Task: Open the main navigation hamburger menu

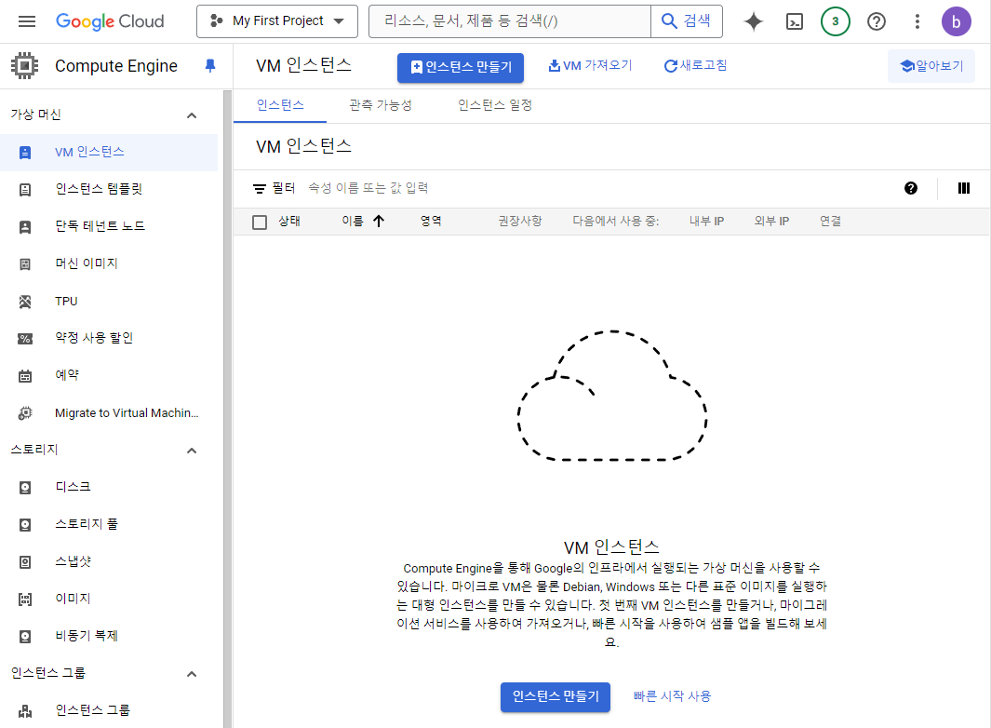Action: [27, 21]
